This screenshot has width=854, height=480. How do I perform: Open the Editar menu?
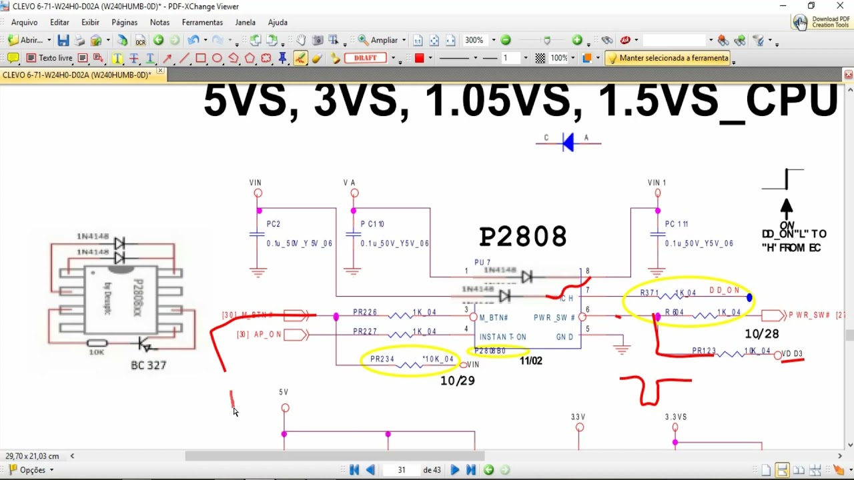point(59,22)
